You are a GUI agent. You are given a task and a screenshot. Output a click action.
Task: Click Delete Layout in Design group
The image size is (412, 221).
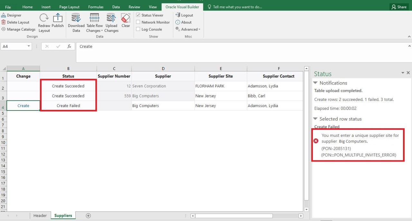[15, 22]
